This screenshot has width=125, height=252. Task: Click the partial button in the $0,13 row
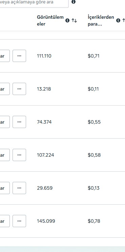tap(5, 188)
